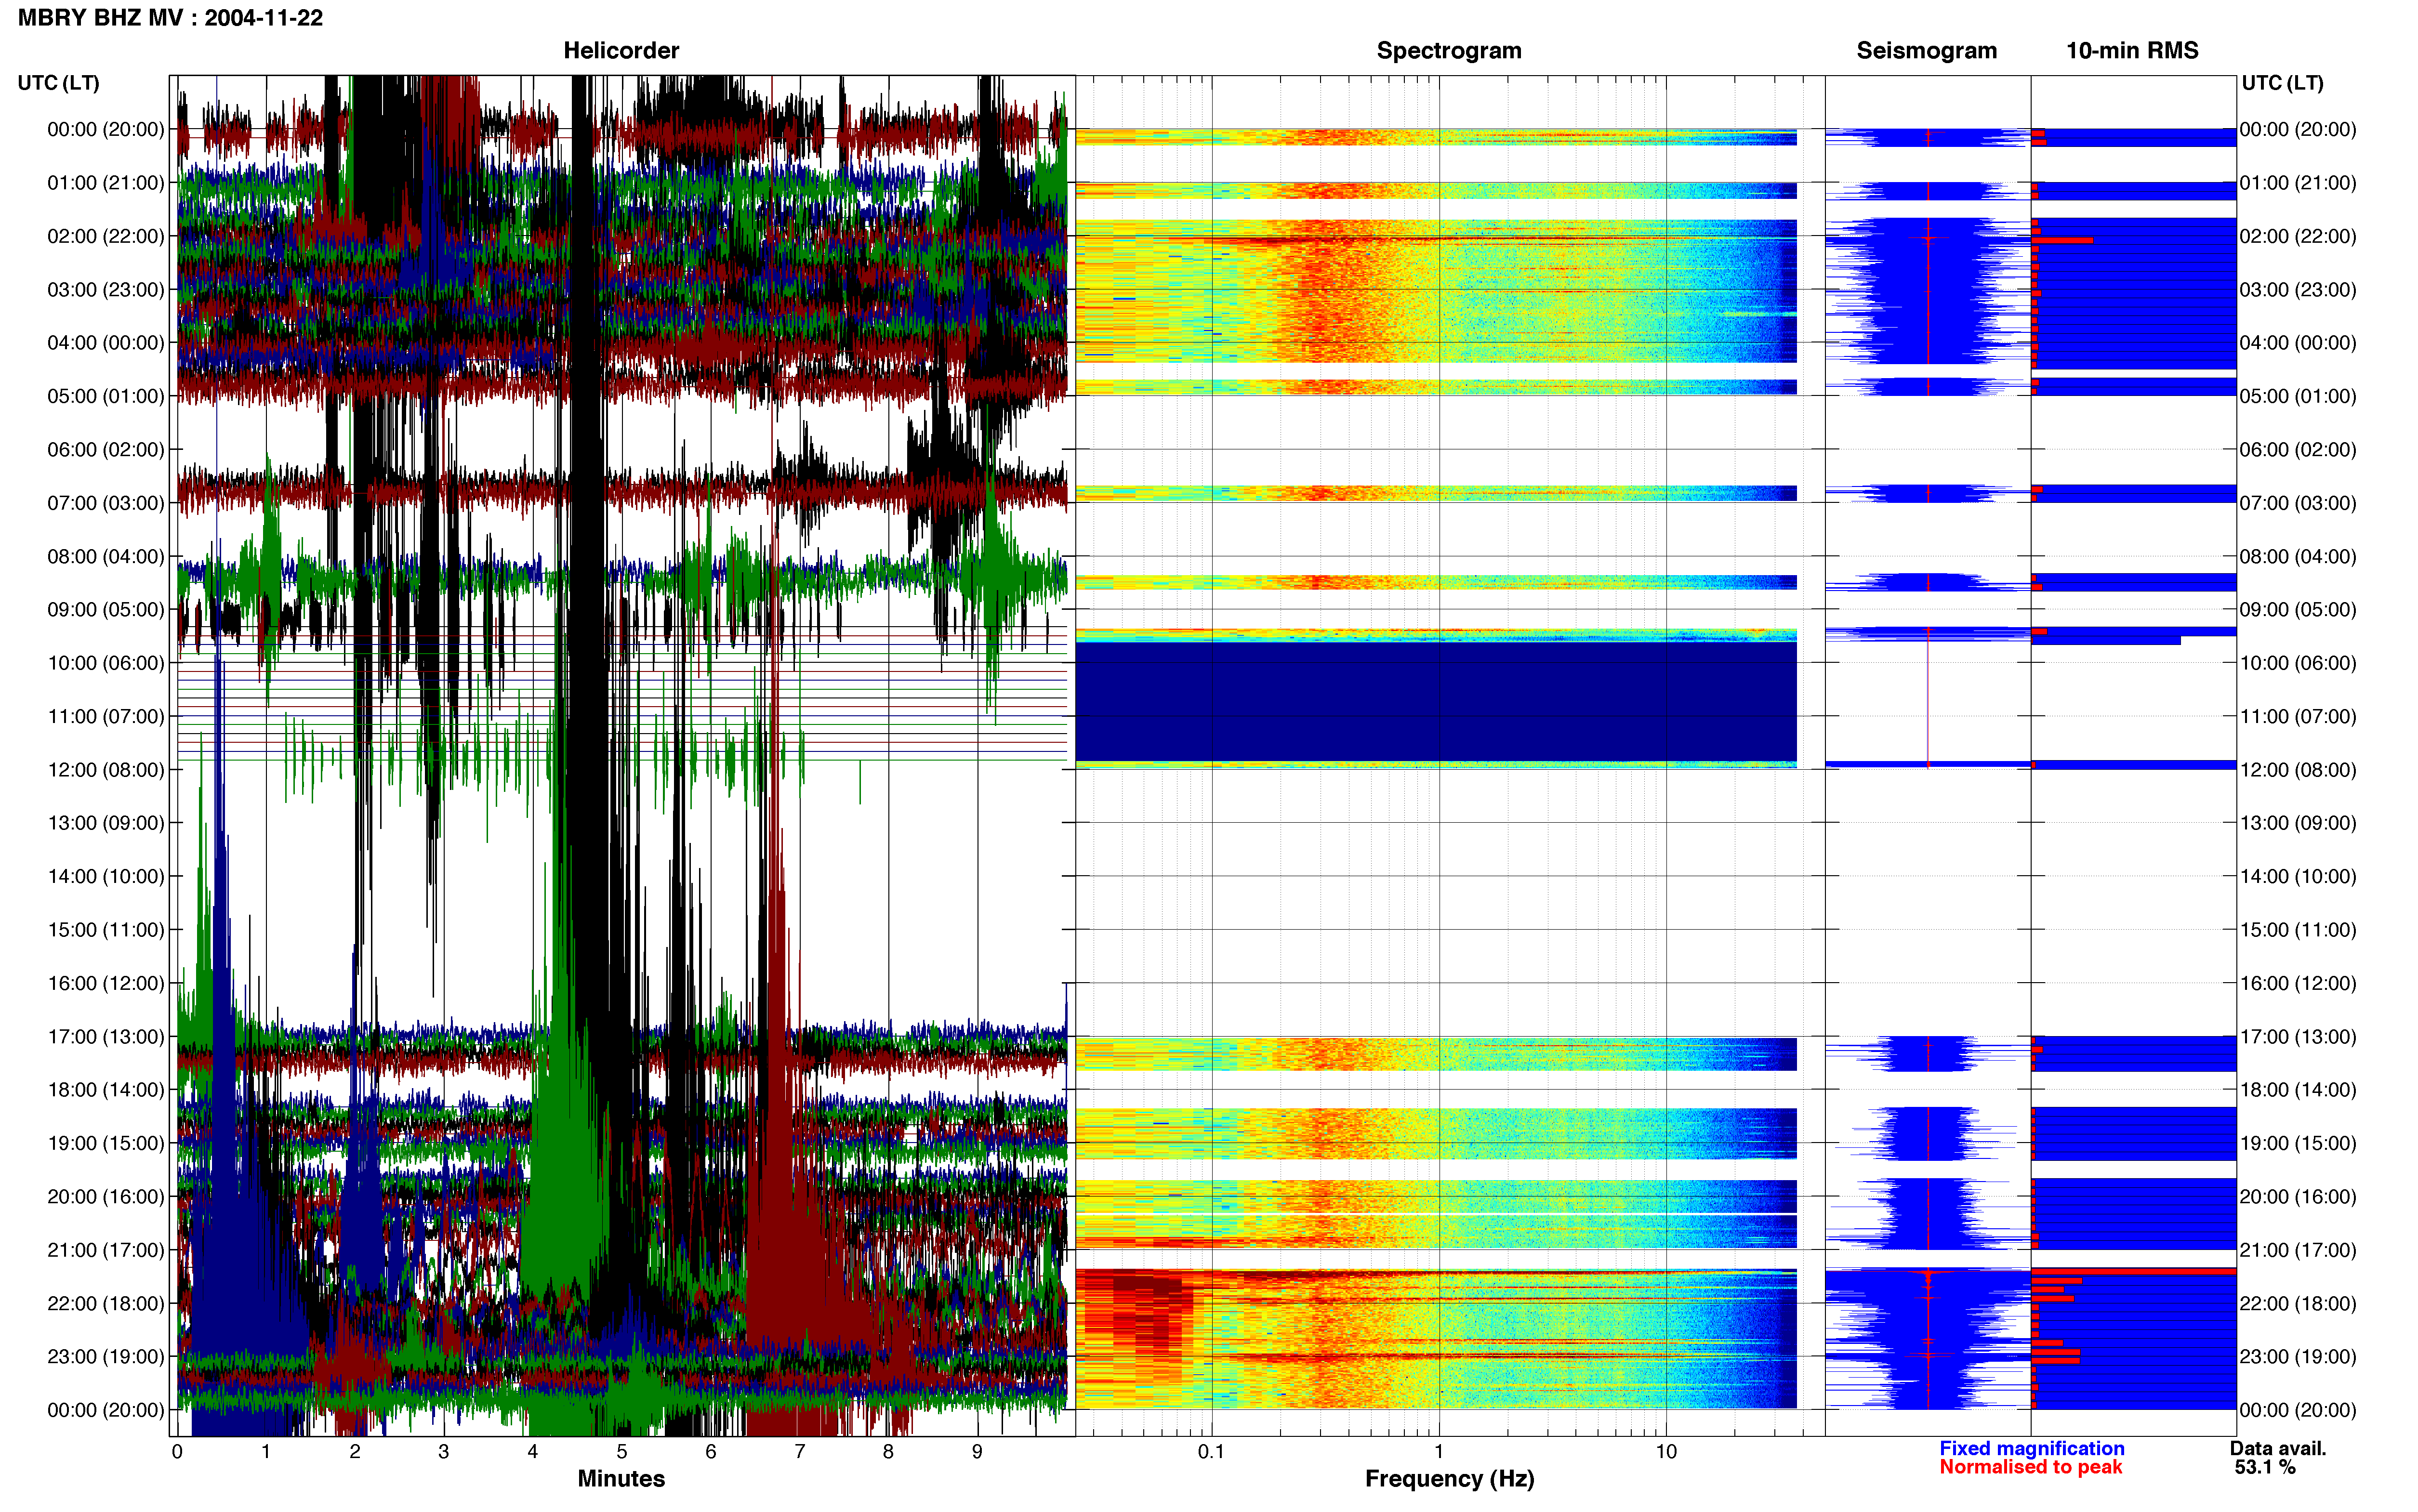Click the 'Normalised to peak' legend text
The image size is (2418, 1512).
pos(2030,1467)
